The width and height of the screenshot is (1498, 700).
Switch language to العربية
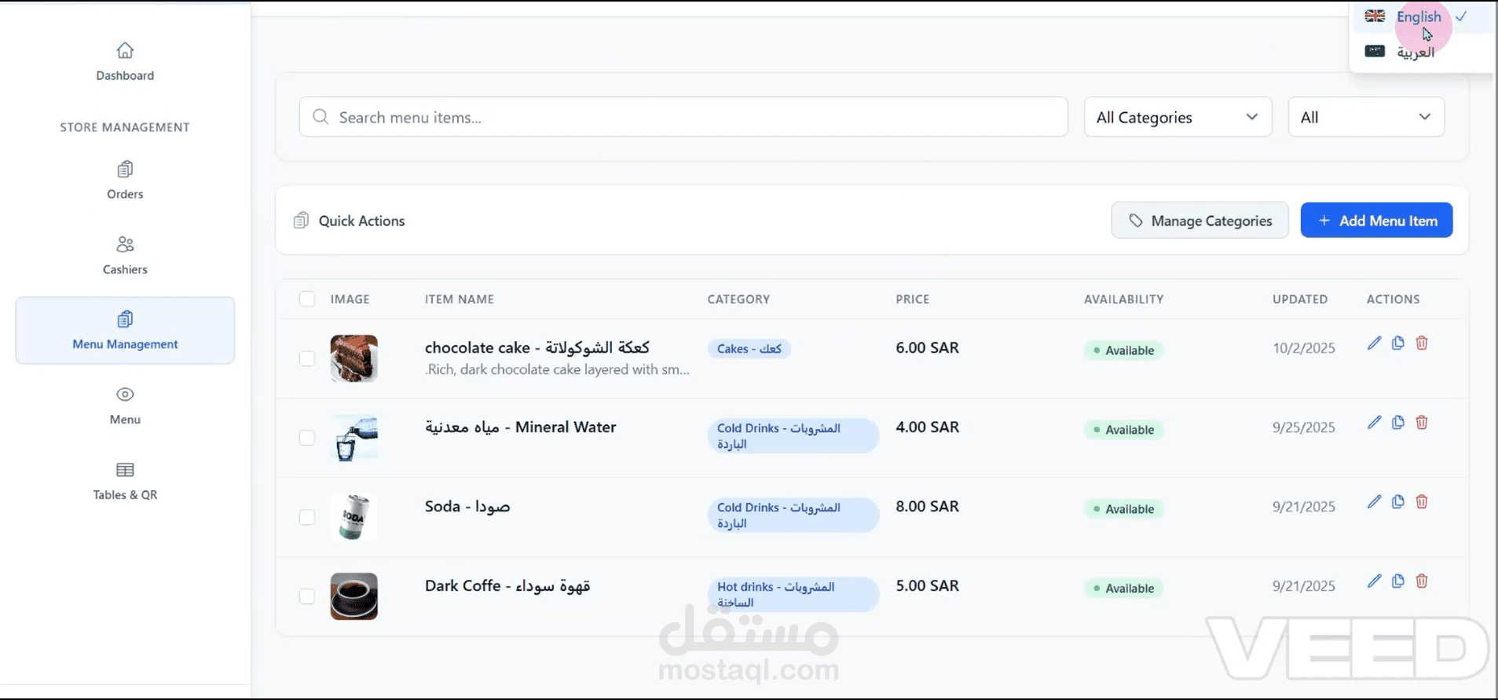point(1415,53)
